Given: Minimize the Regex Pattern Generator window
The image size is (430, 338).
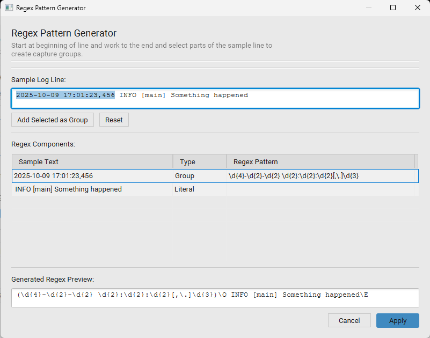Looking at the screenshot, I should (x=369, y=8).
